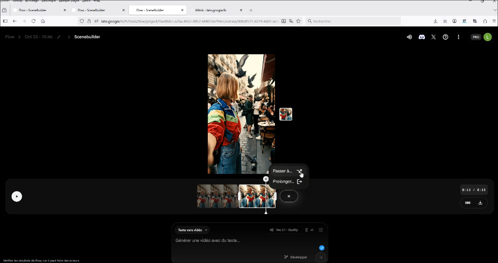This screenshot has width=498, height=263.
Task: Select the first clip in the timeline
Action: (x=217, y=196)
